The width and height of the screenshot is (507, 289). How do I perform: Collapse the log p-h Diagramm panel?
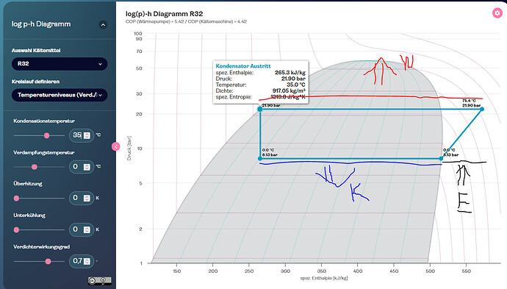click(103, 24)
